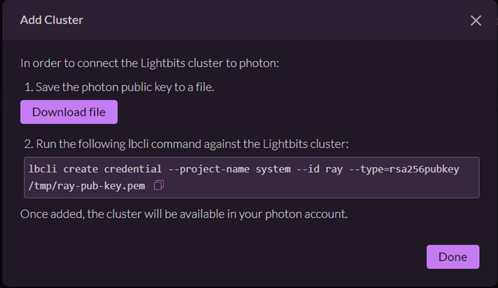Screen dimensions: 498x288
Task: Click 'create credential' in the command line
Action: click(x=113, y=169)
